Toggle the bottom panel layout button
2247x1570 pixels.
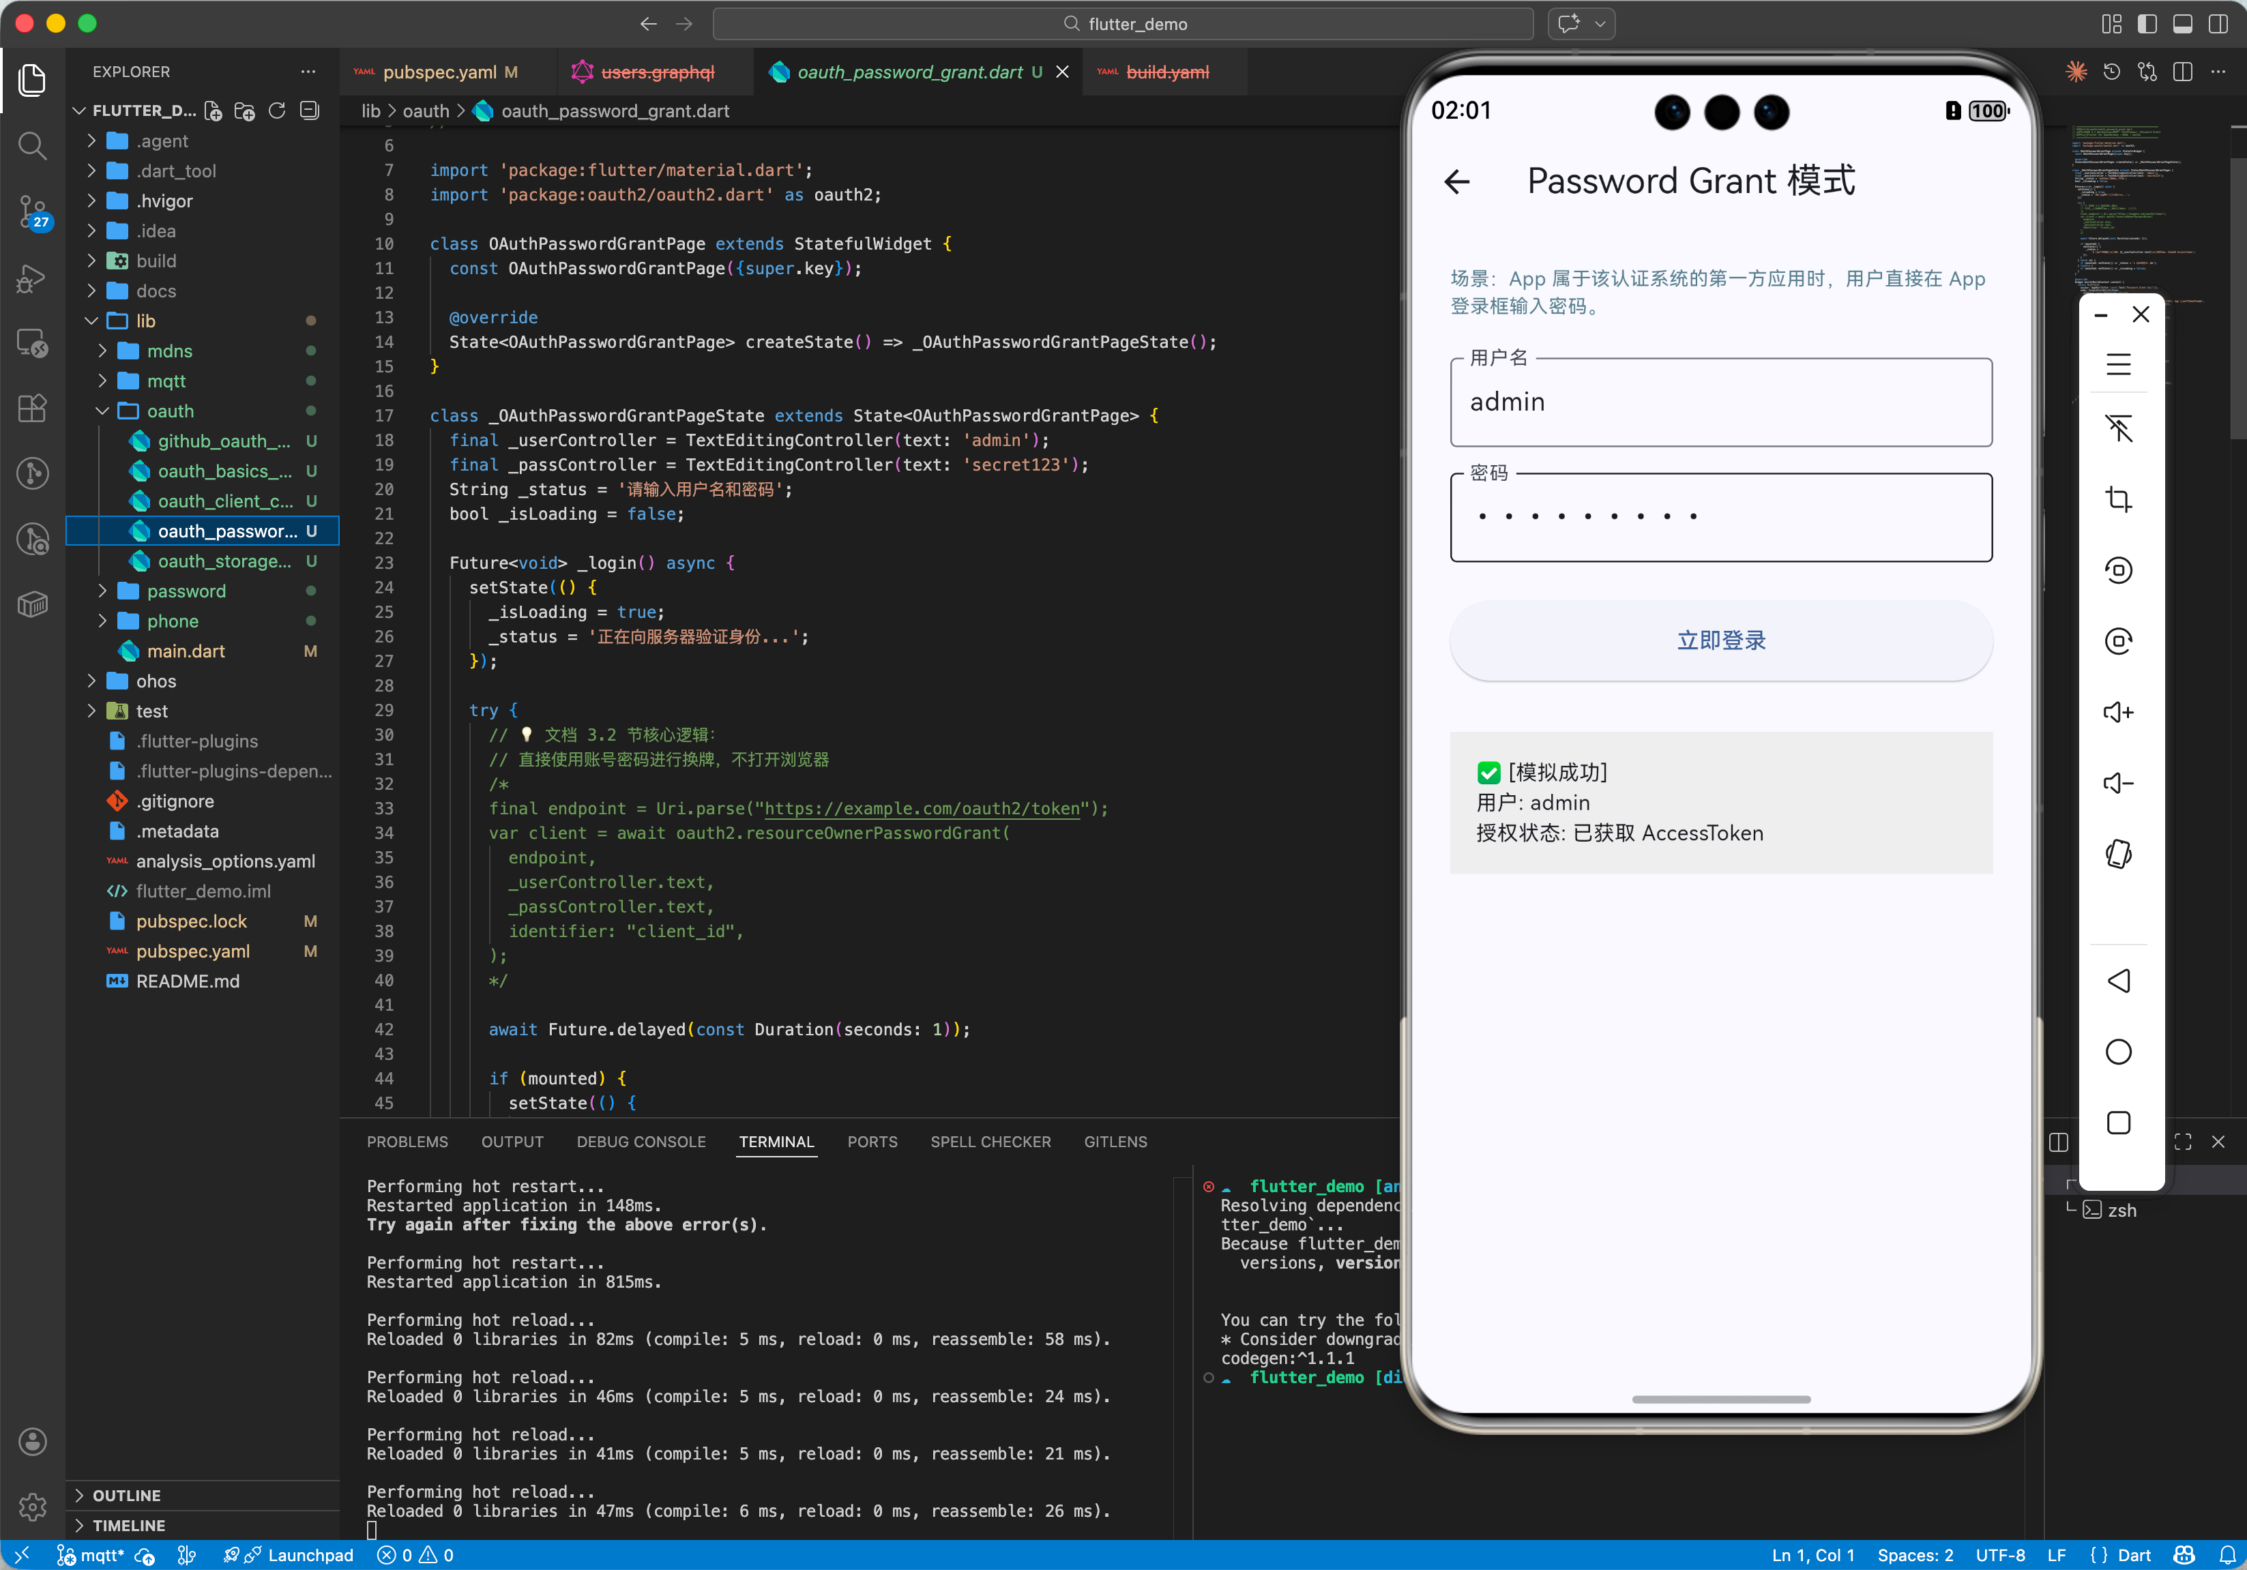click(2182, 23)
